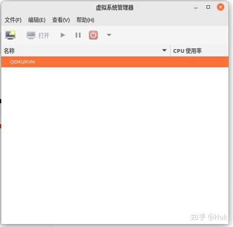Maximize the 虚拟系统管理器 window
The width and height of the screenshot is (233, 227).
click(208, 7)
